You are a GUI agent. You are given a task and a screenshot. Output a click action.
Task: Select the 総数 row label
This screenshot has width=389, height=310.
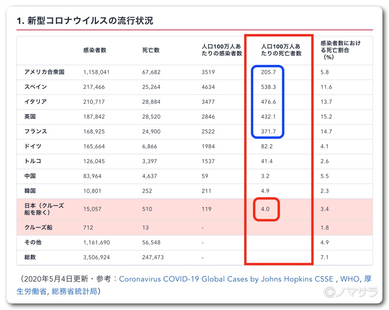click(x=30, y=257)
